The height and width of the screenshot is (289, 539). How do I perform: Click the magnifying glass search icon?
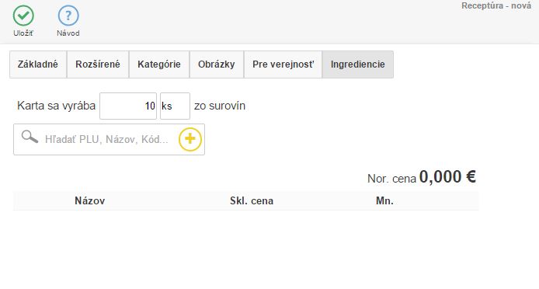coord(30,137)
